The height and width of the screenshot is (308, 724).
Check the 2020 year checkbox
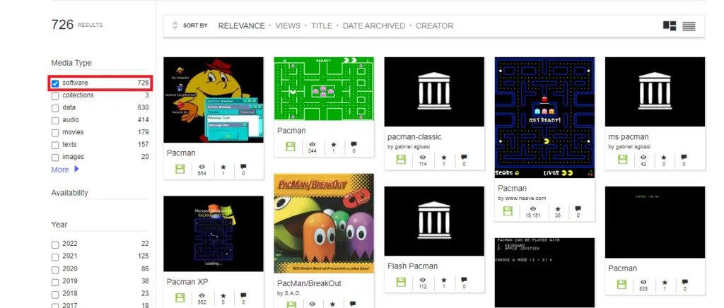point(55,269)
